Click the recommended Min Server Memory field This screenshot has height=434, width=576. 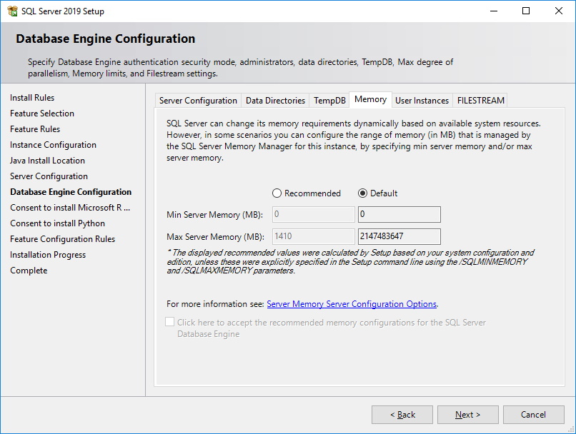tap(313, 214)
